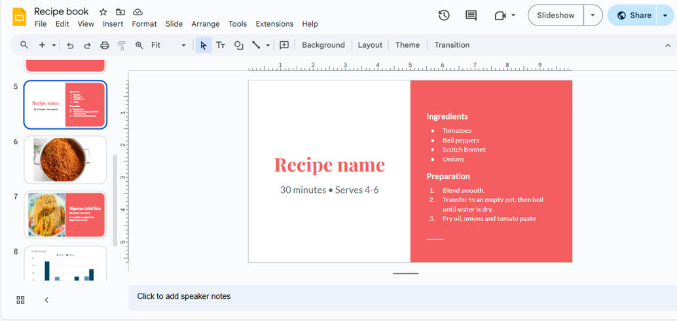Hide the menus with up chevron
Viewport: 677px width, 321px height.
pos(667,45)
